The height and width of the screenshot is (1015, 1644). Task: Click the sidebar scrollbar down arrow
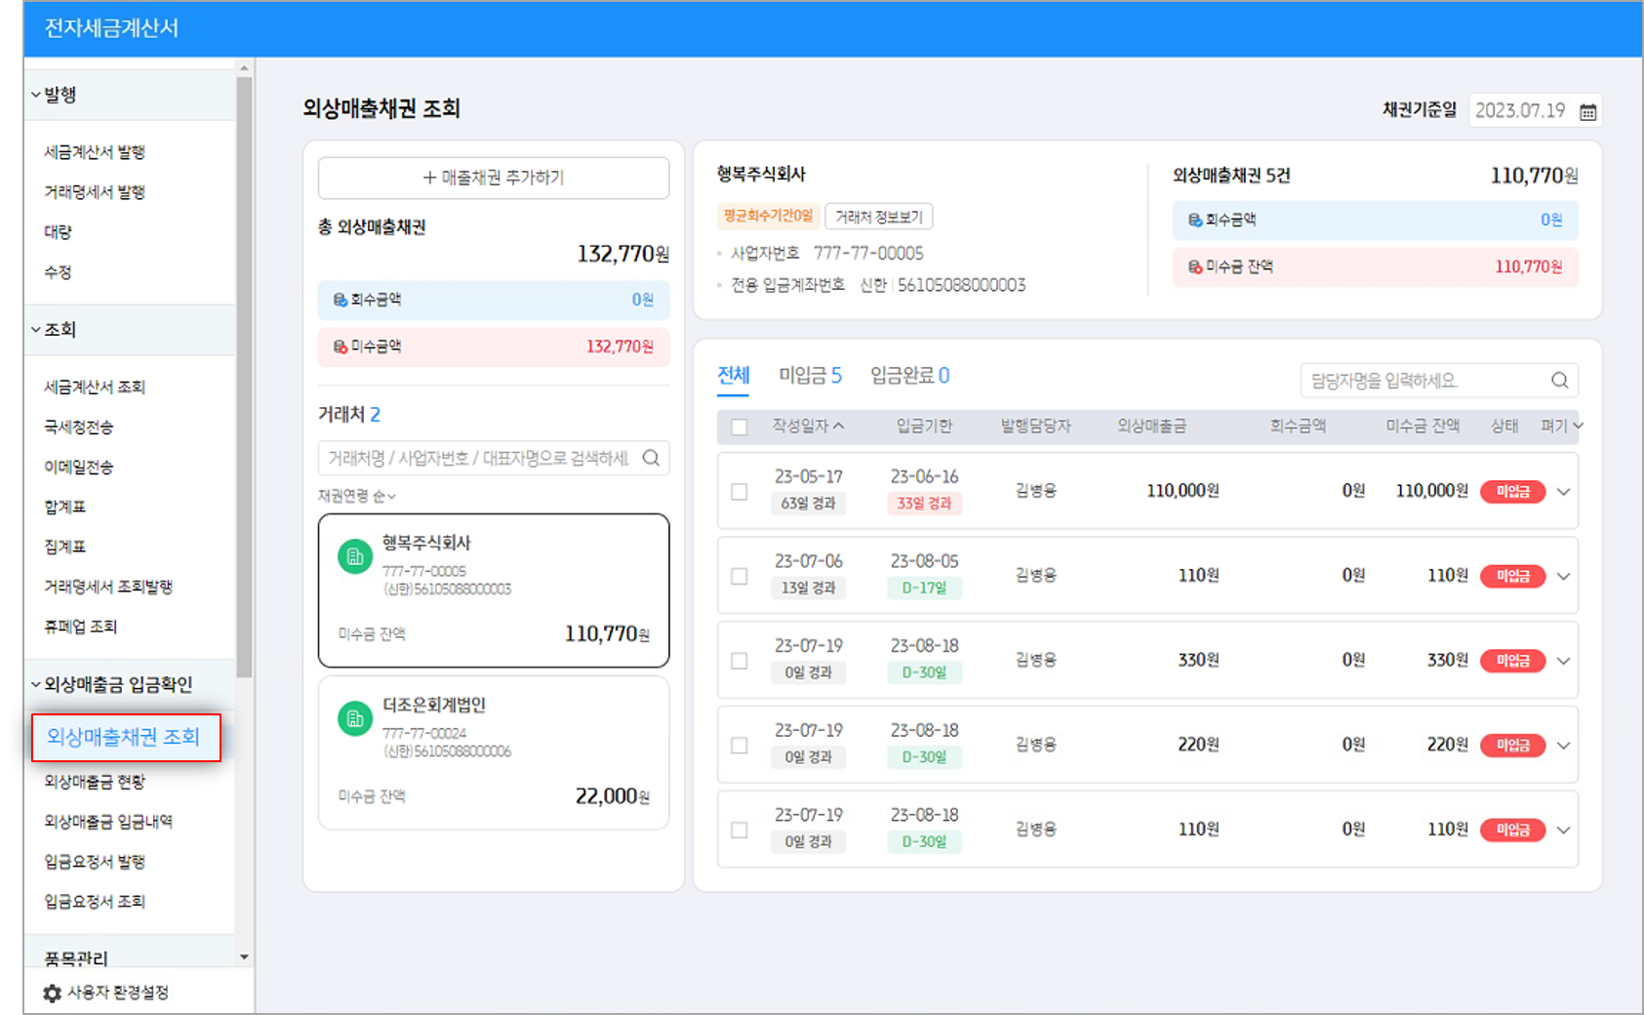(244, 957)
